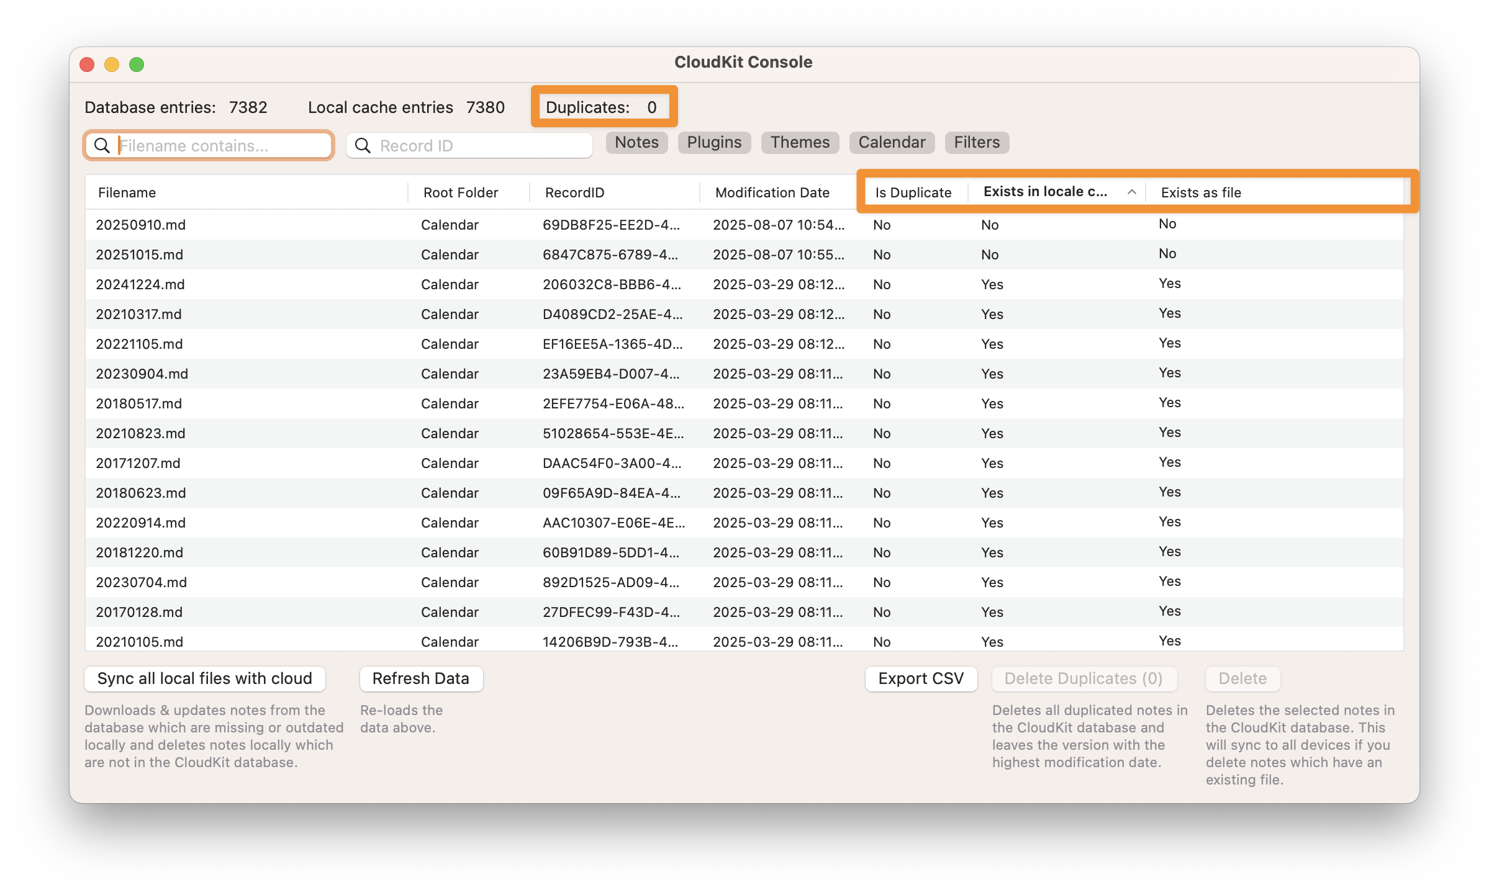Image resolution: width=1489 pixels, height=895 pixels.
Task: Select row 20170128.md
Action: 744,612
